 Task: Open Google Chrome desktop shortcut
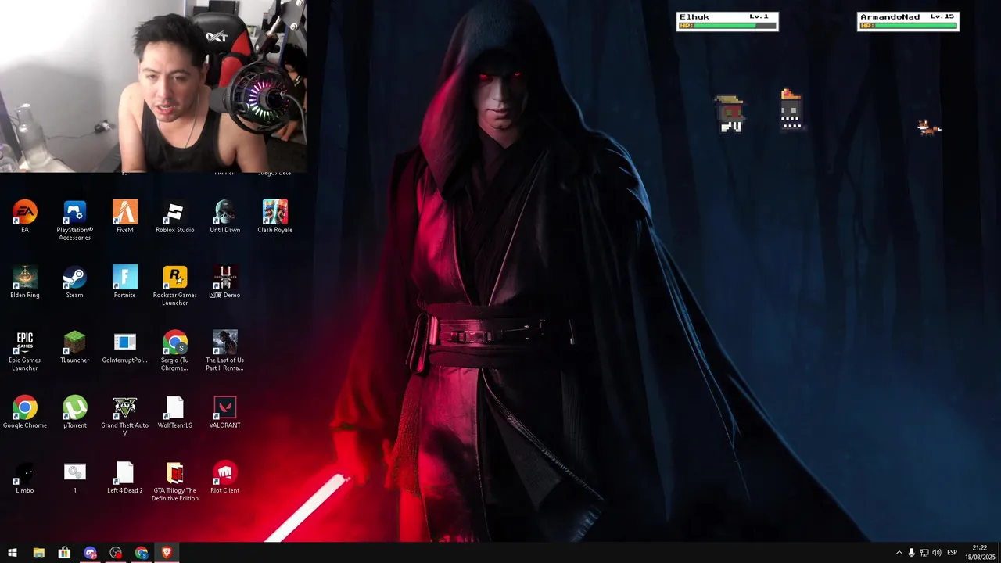pyautogui.click(x=25, y=412)
